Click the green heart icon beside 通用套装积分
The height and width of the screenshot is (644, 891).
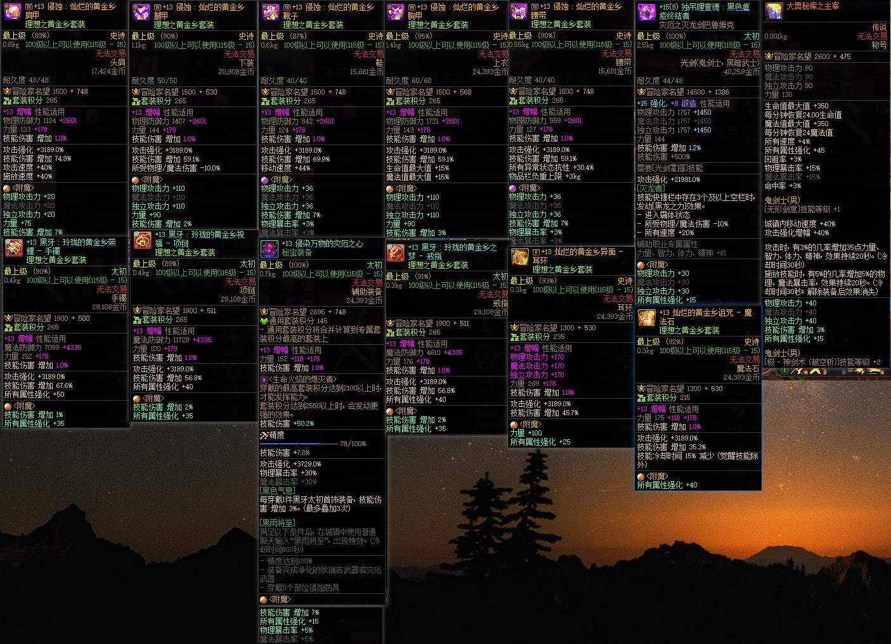[x=264, y=321]
